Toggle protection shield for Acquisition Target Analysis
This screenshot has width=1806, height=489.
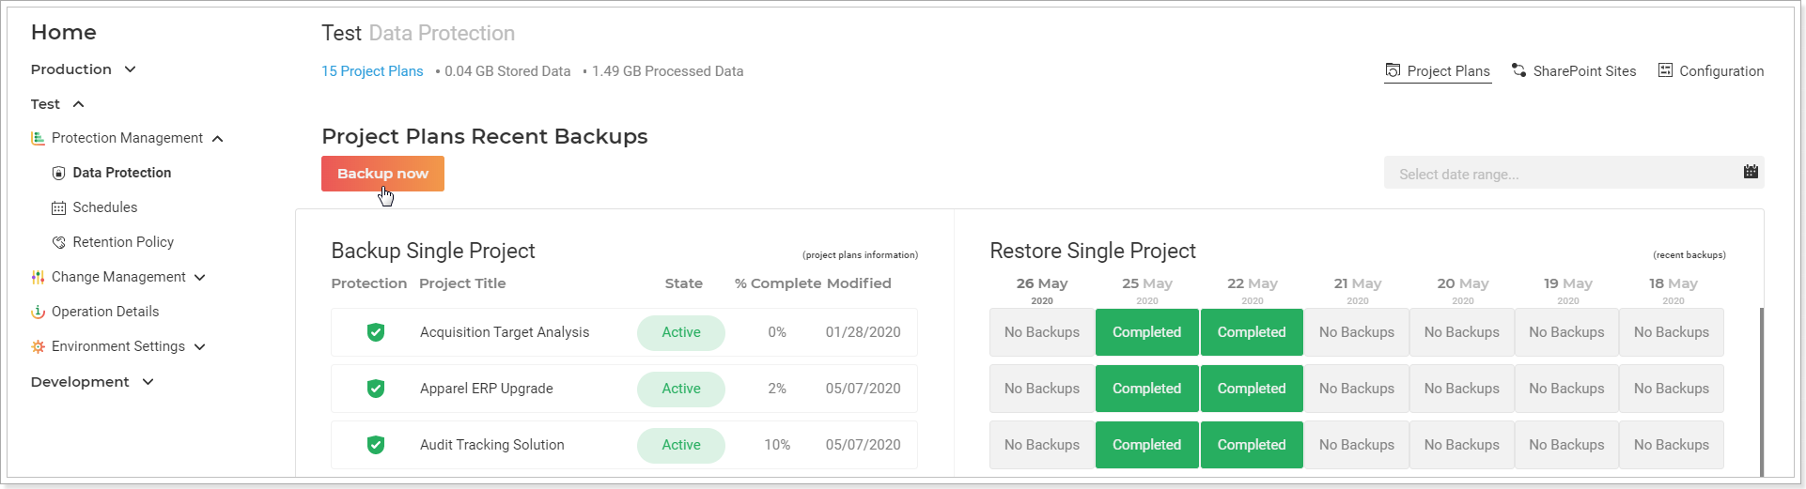tap(376, 332)
